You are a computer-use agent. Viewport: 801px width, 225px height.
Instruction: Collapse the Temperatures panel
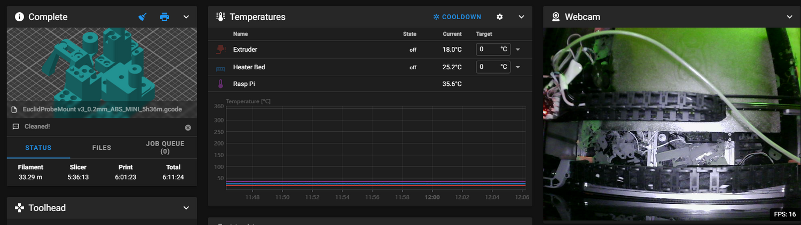pyautogui.click(x=522, y=17)
